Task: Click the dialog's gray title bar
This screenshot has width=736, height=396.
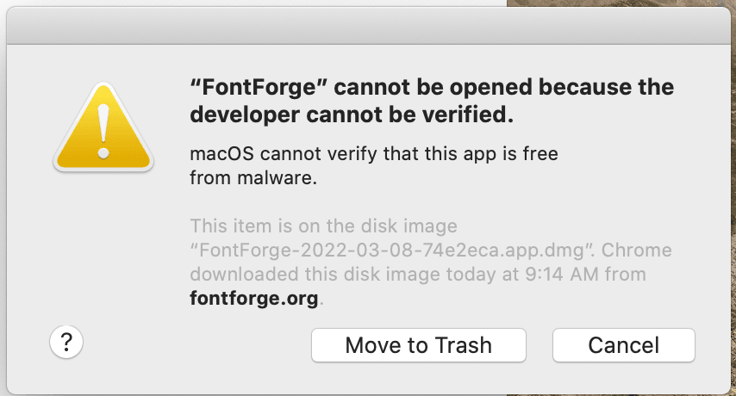Action: [x=369, y=26]
